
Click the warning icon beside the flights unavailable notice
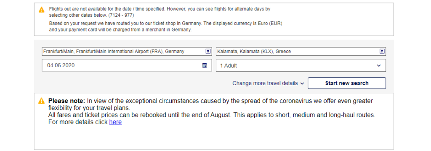[x=42, y=10]
